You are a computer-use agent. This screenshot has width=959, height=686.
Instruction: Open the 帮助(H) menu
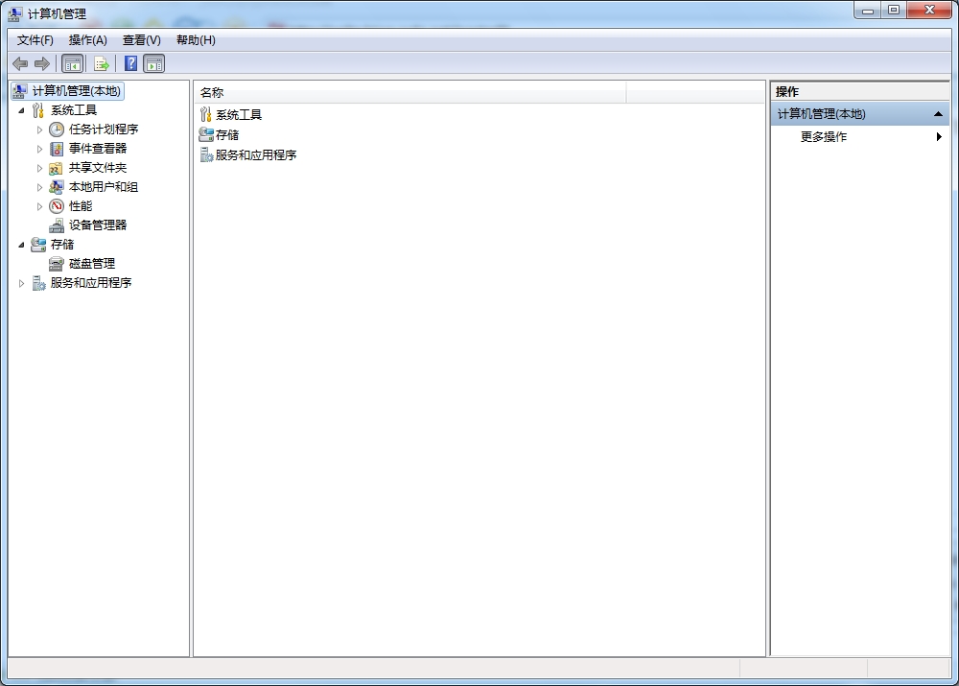click(x=196, y=40)
